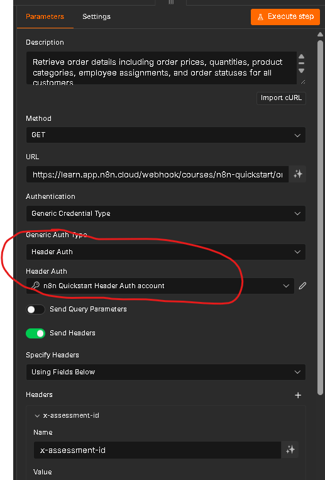
Task: Click the Generic Credential Type dropdown arrow
Action: pos(297,213)
